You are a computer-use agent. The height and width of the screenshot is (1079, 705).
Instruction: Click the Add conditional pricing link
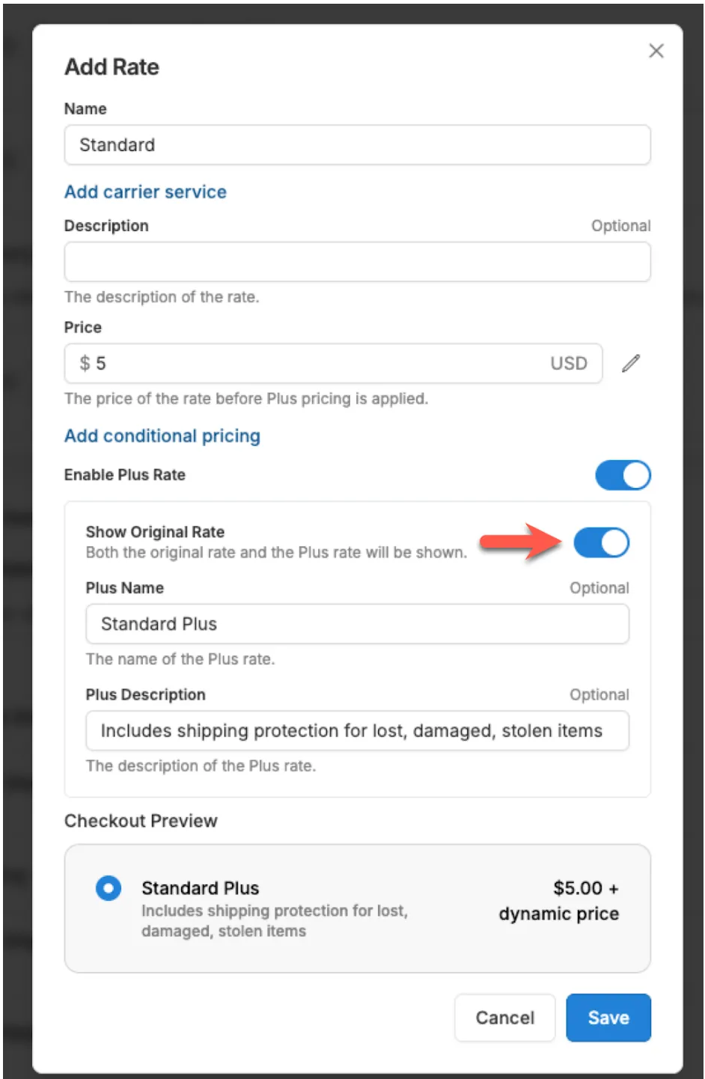[162, 436]
